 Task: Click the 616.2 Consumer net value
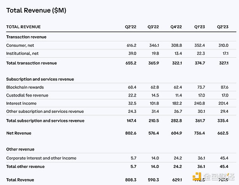click(131, 46)
